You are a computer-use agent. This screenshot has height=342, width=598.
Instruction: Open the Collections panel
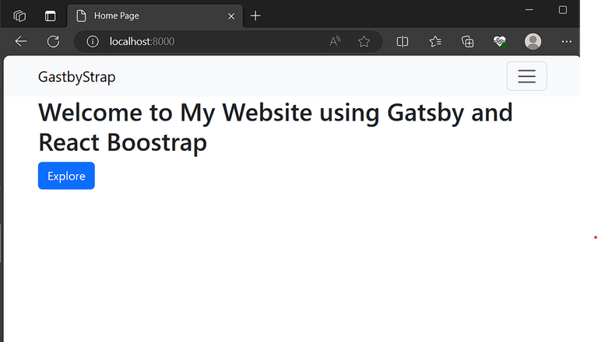tap(468, 41)
